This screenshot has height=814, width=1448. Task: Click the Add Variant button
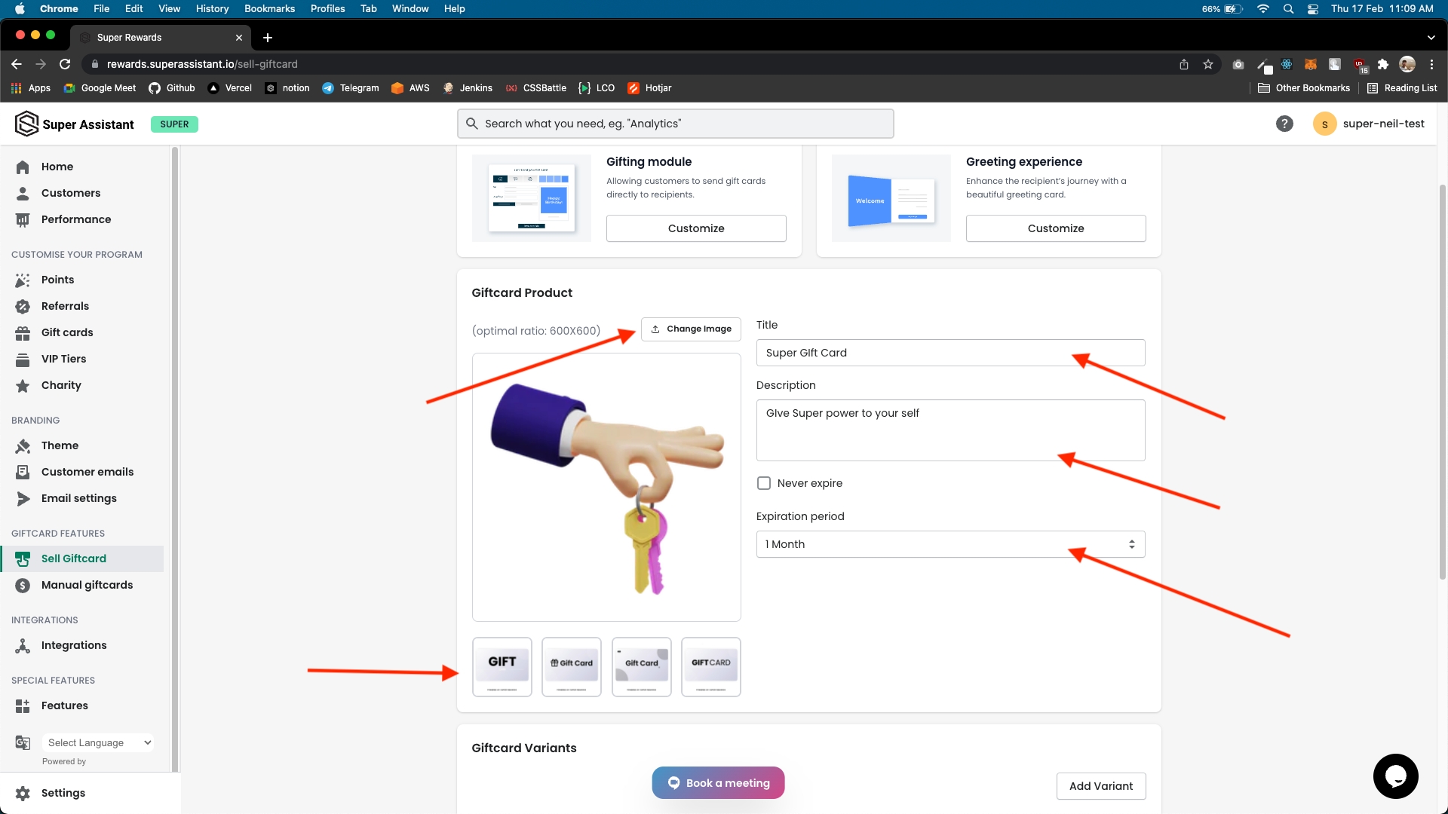[x=1101, y=786]
